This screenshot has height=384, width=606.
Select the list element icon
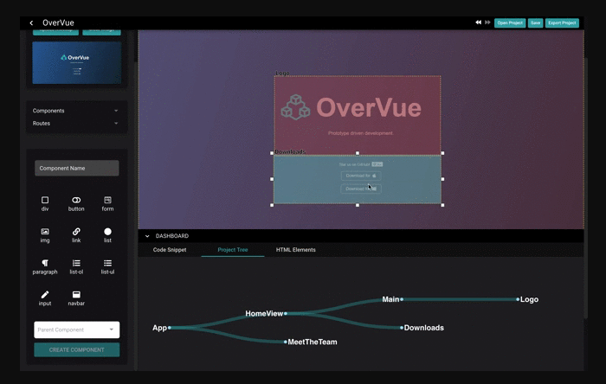click(107, 232)
